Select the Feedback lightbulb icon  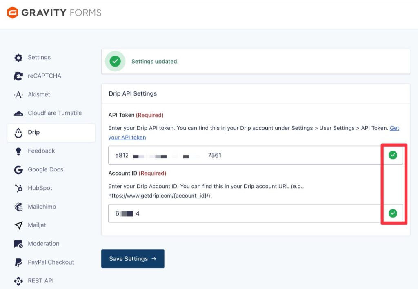point(18,151)
